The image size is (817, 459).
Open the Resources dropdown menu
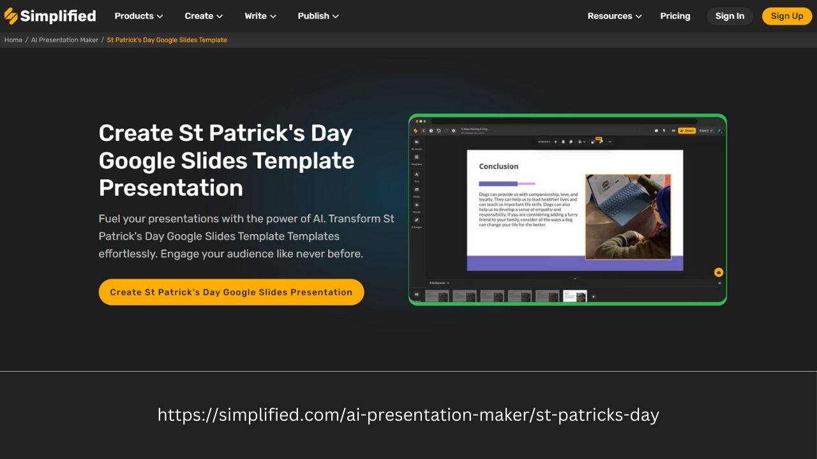[x=613, y=16]
